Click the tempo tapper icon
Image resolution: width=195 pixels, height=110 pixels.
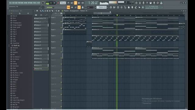[136, 7]
